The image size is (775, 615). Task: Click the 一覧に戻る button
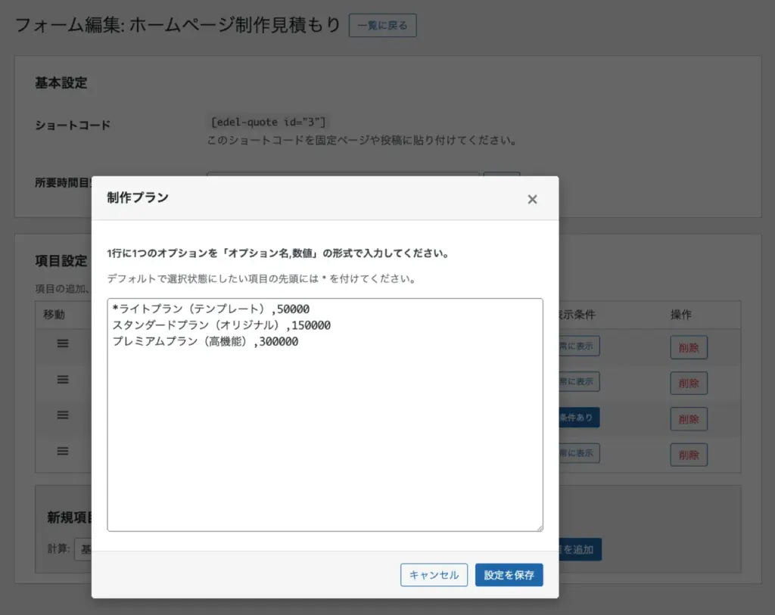(382, 25)
